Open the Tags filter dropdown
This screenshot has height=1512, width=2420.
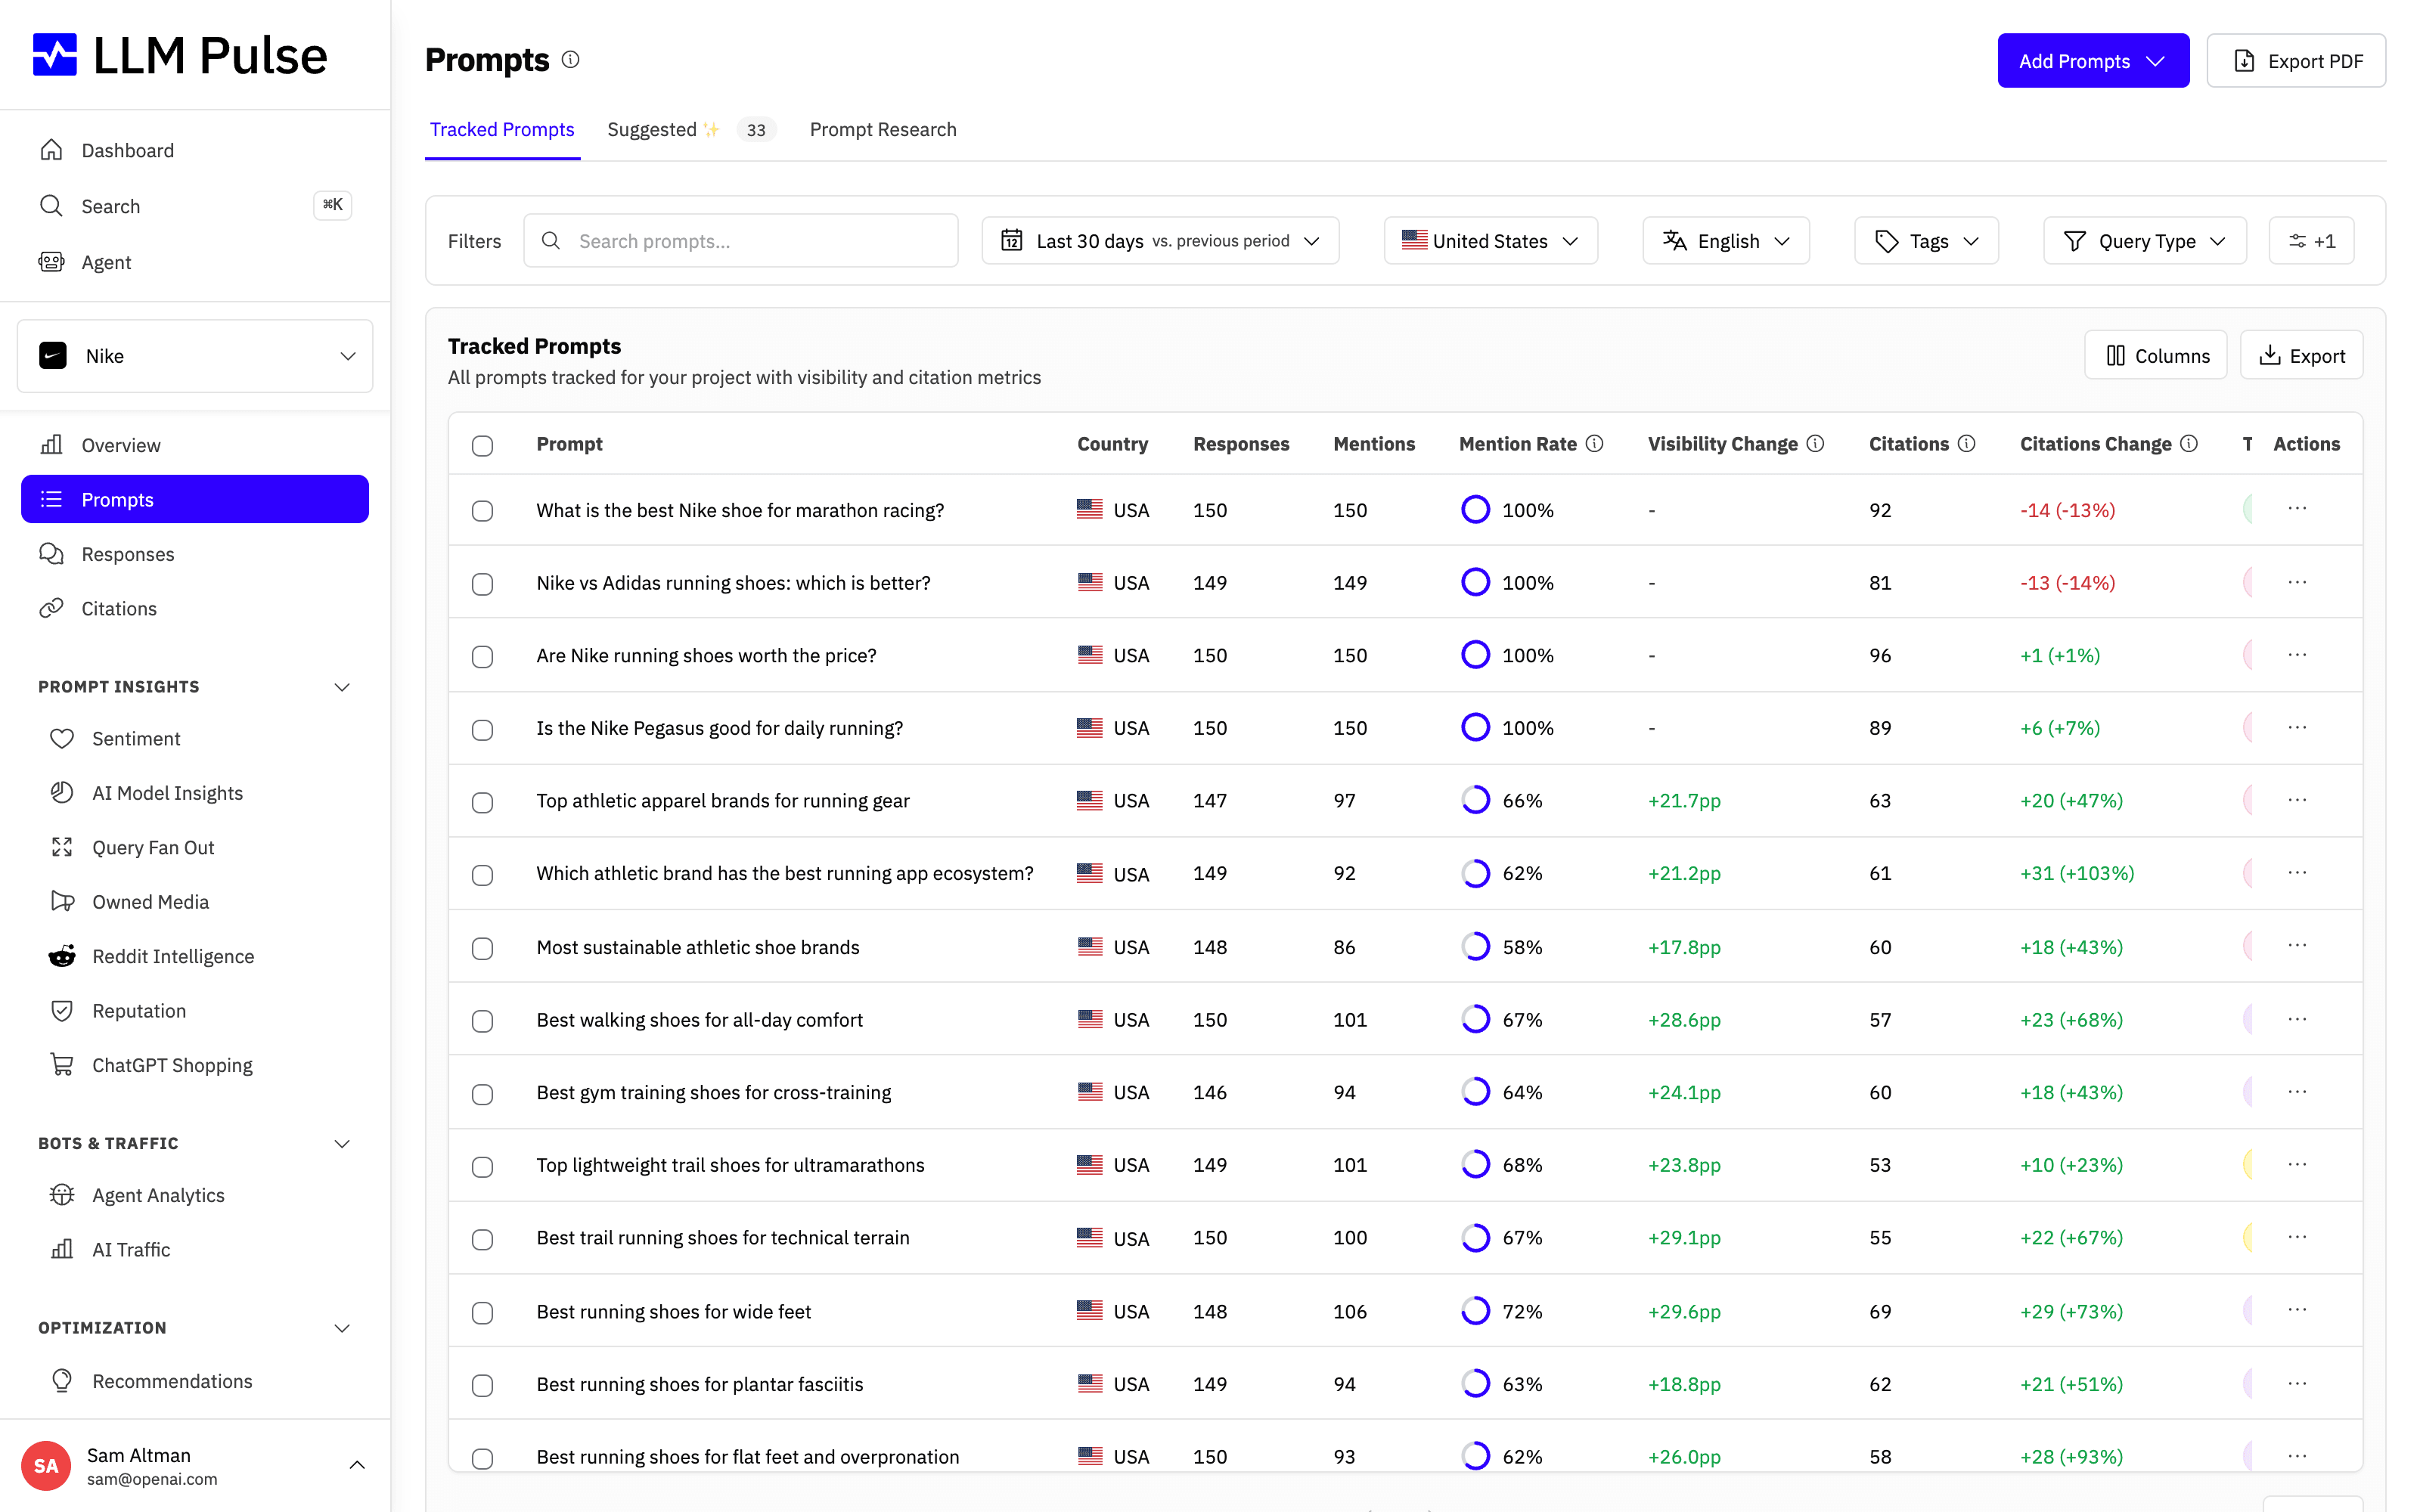pos(1926,241)
